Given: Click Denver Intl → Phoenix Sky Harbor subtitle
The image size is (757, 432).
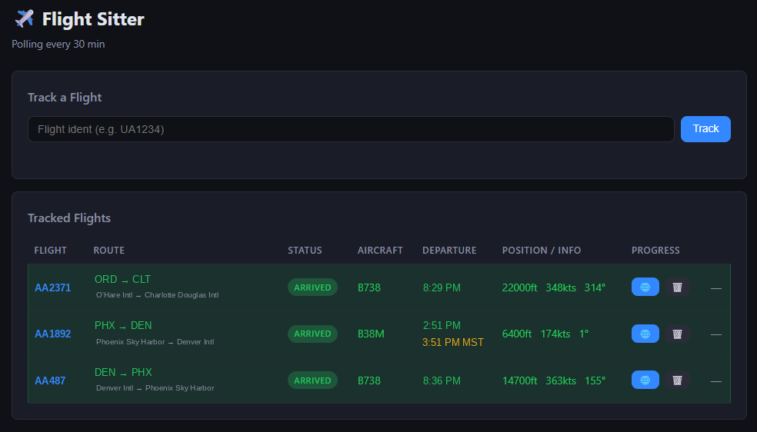Looking at the screenshot, I should 155,388.
